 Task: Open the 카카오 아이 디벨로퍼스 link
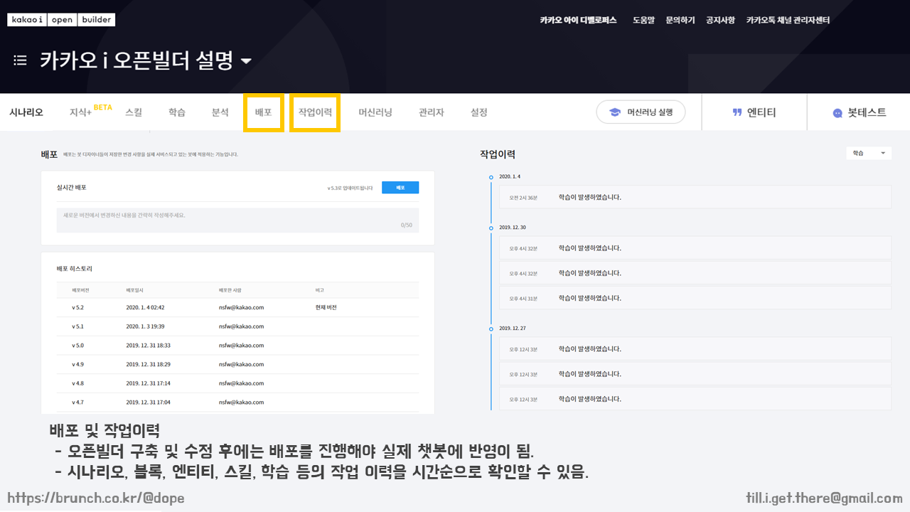point(578,20)
